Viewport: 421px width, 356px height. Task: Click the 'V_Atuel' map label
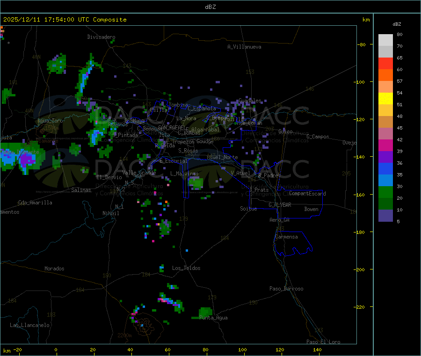(x=240, y=173)
